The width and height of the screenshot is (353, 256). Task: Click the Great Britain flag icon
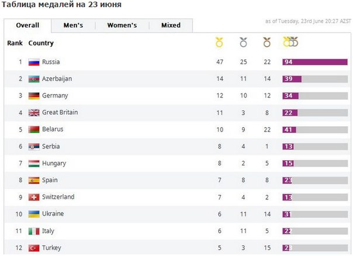tap(33, 113)
